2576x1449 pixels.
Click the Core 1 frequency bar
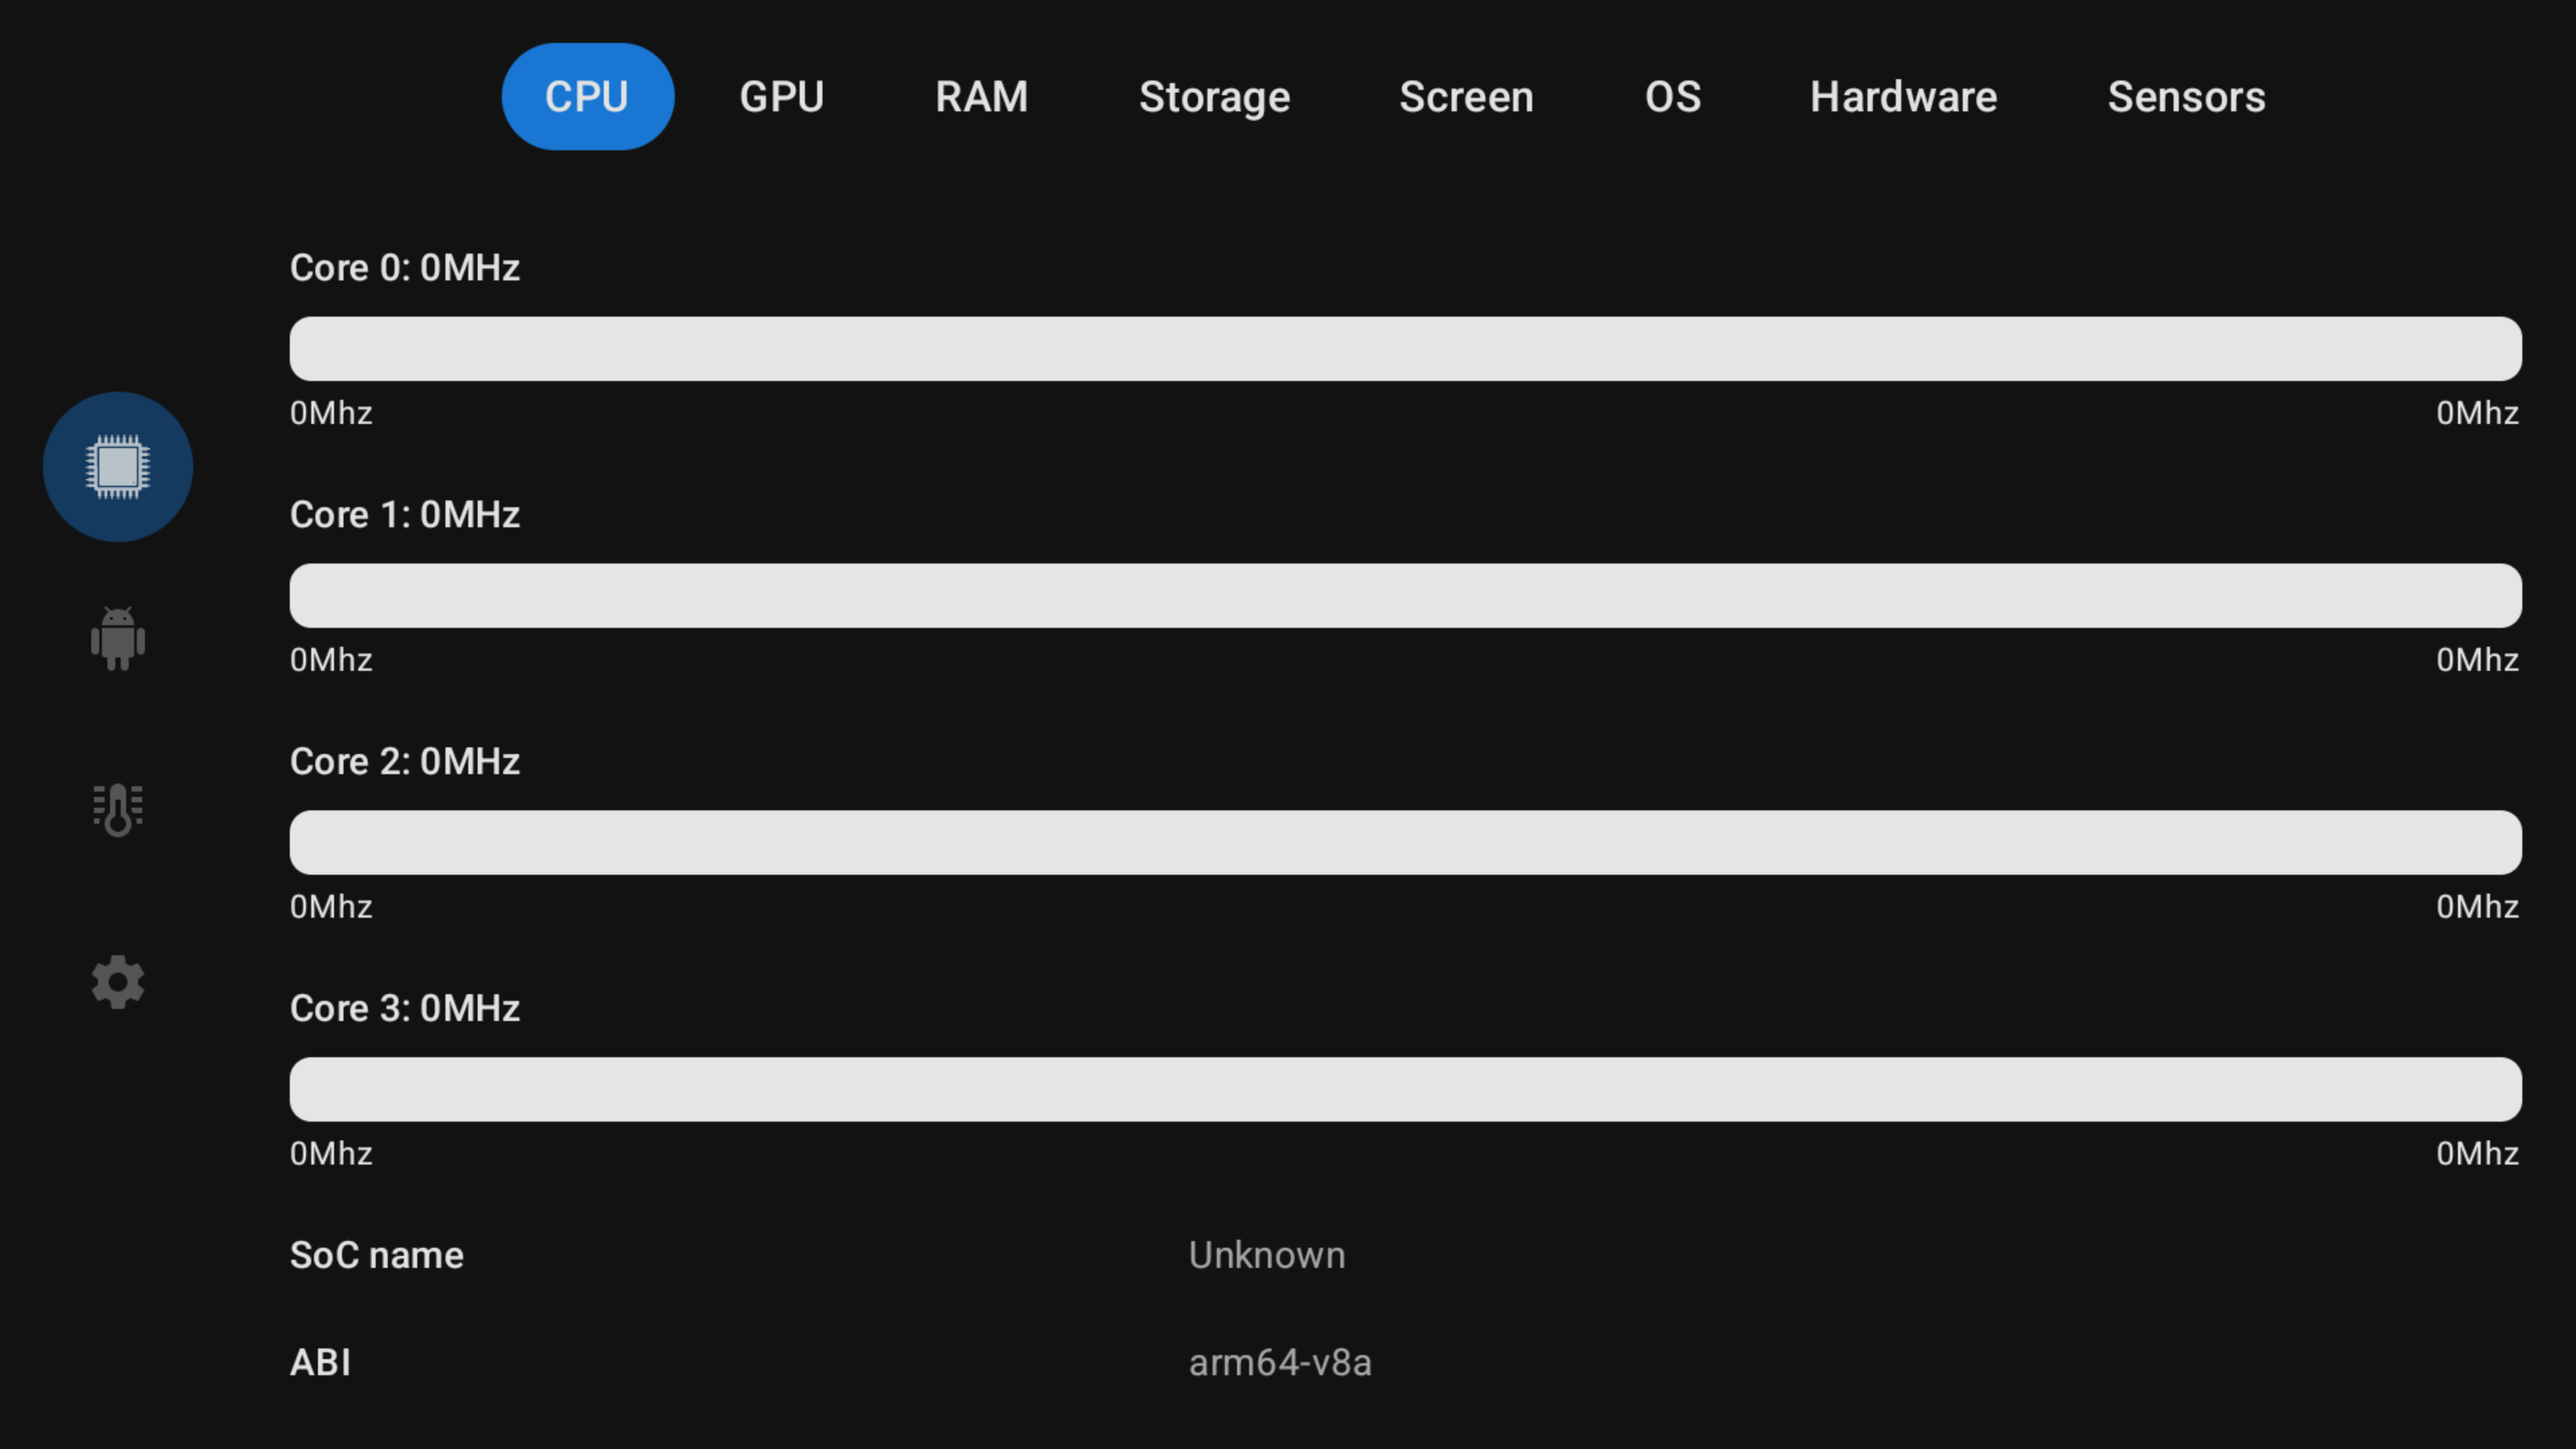pyautogui.click(x=1405, y=596)
